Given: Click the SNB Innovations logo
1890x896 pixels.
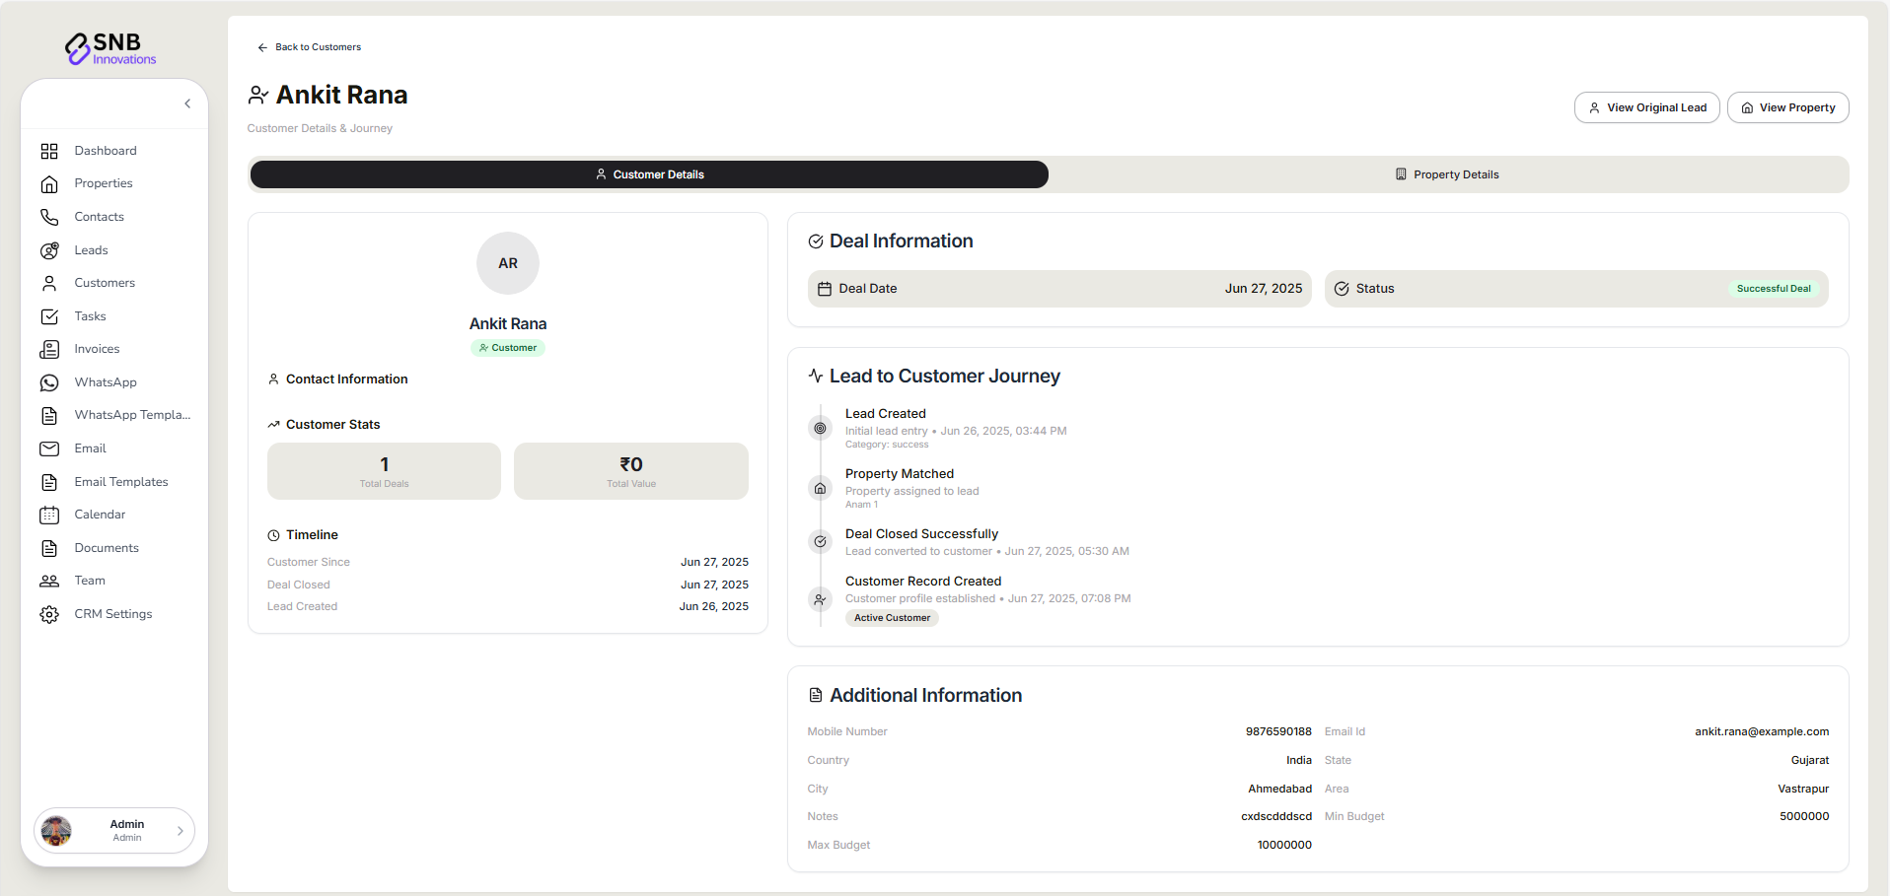Looking at the screenshot, I should pos(110,47).
